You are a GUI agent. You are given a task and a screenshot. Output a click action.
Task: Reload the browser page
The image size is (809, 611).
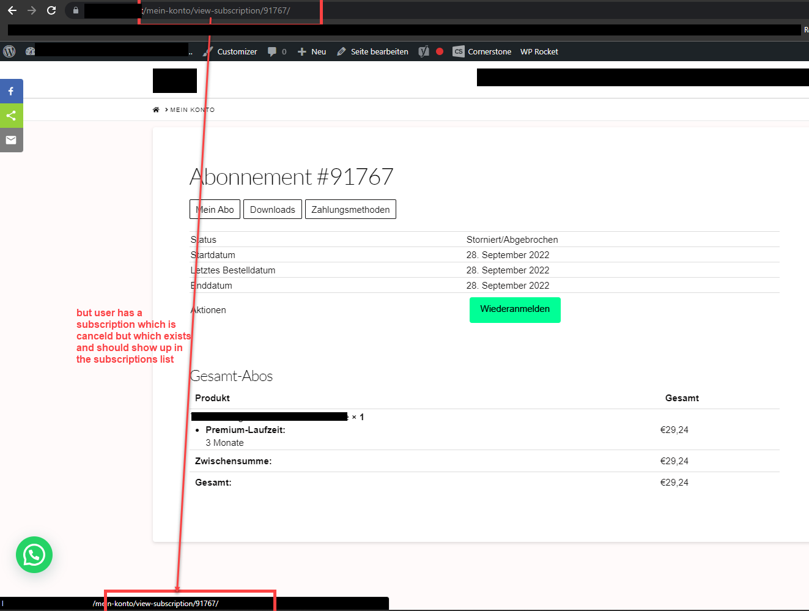[51, 10]
